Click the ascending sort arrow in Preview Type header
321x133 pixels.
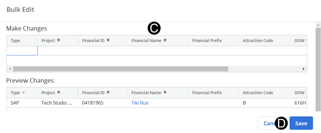click(x=24, y=93)
